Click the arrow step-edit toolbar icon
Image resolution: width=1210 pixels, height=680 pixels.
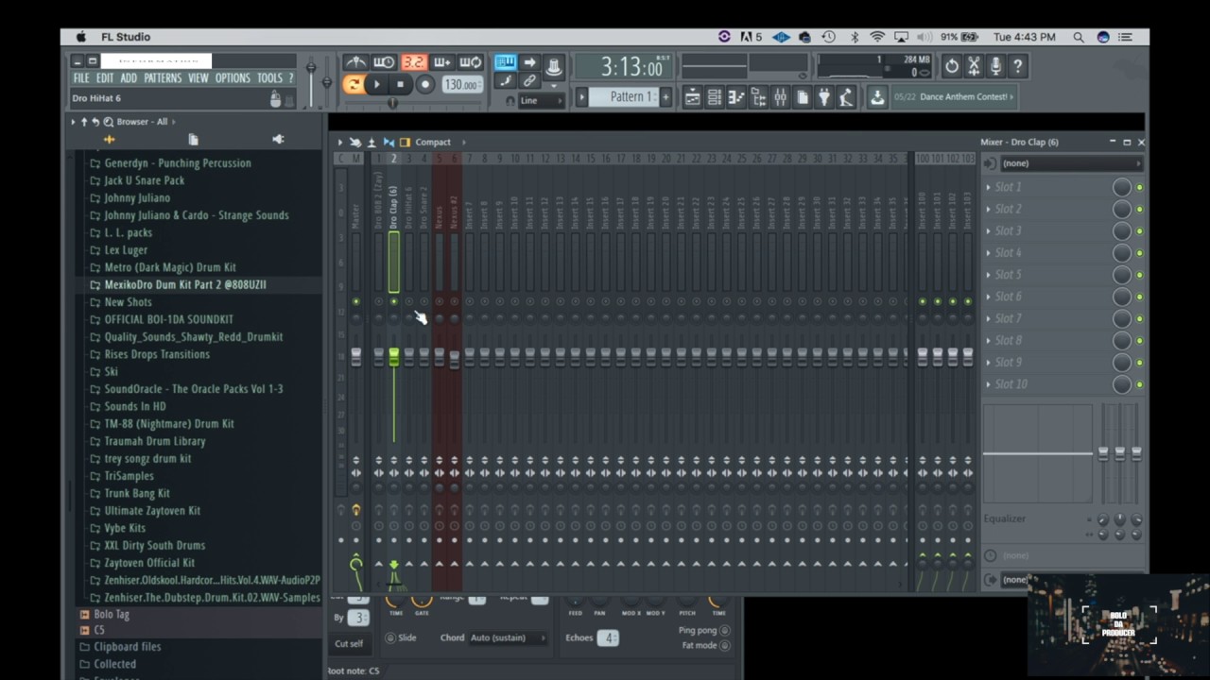(529, 62)
